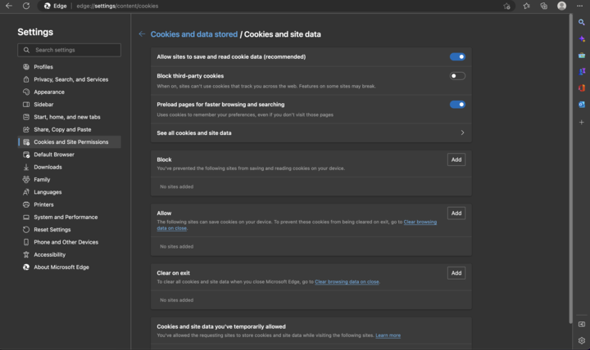Click Add button in Block section
Viewport: 590px width, 350px height.
[x=456, y=159]
